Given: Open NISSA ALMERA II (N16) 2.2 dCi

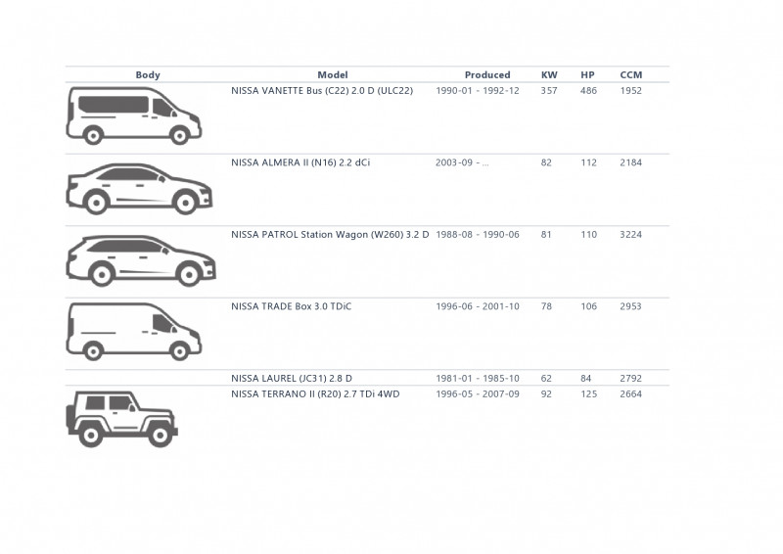Looking at the screenshot, I should coord(300,162).
